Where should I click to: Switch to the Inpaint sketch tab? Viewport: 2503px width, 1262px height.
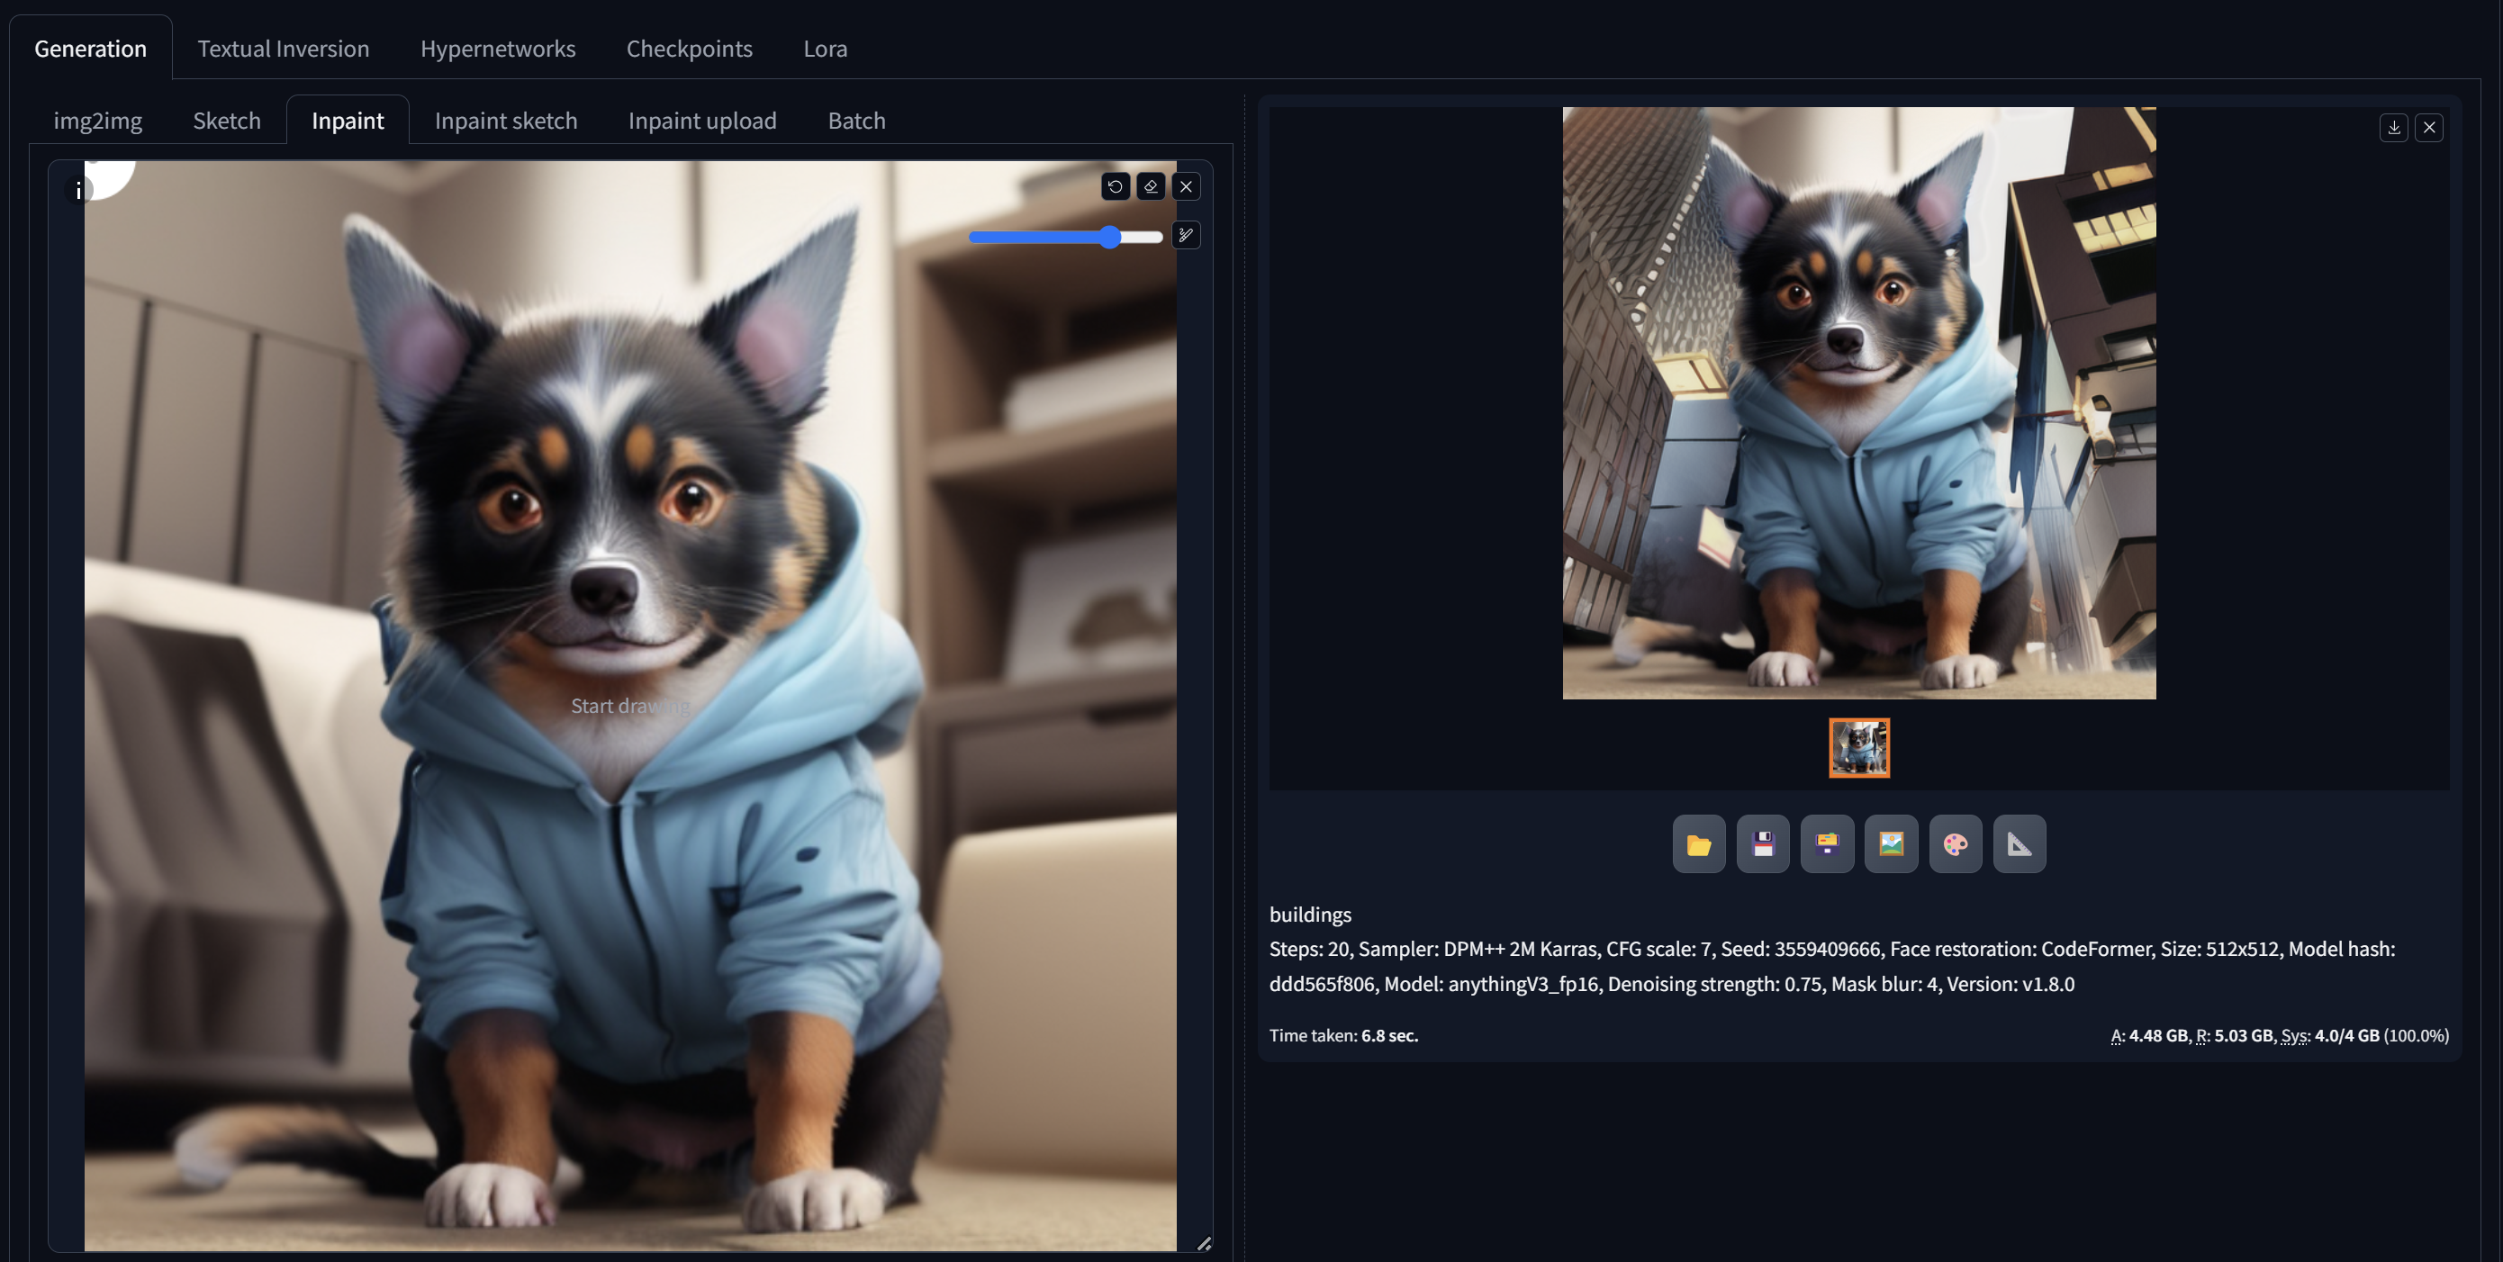pyautogui.click(x=505, y=121)
